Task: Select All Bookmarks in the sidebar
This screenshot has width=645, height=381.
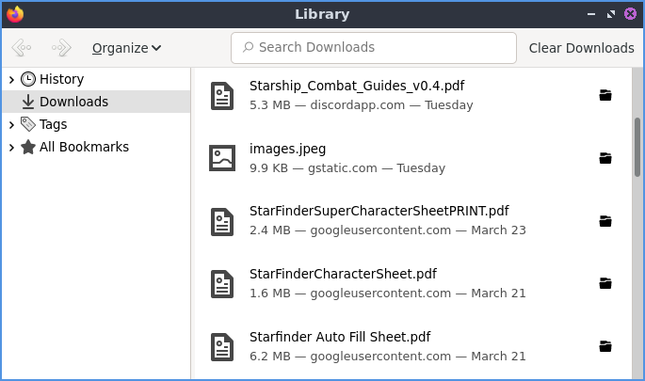Action: coord(84,147)
